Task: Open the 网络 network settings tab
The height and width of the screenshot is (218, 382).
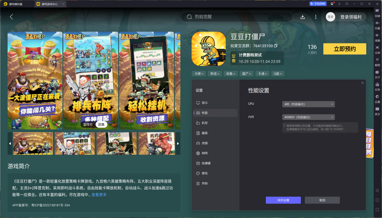Action: (205, 153)
